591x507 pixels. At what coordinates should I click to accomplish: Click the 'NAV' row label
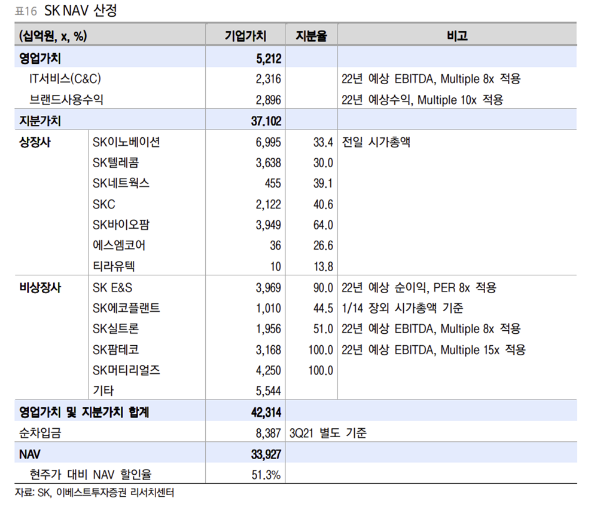(x=29, y=454)
